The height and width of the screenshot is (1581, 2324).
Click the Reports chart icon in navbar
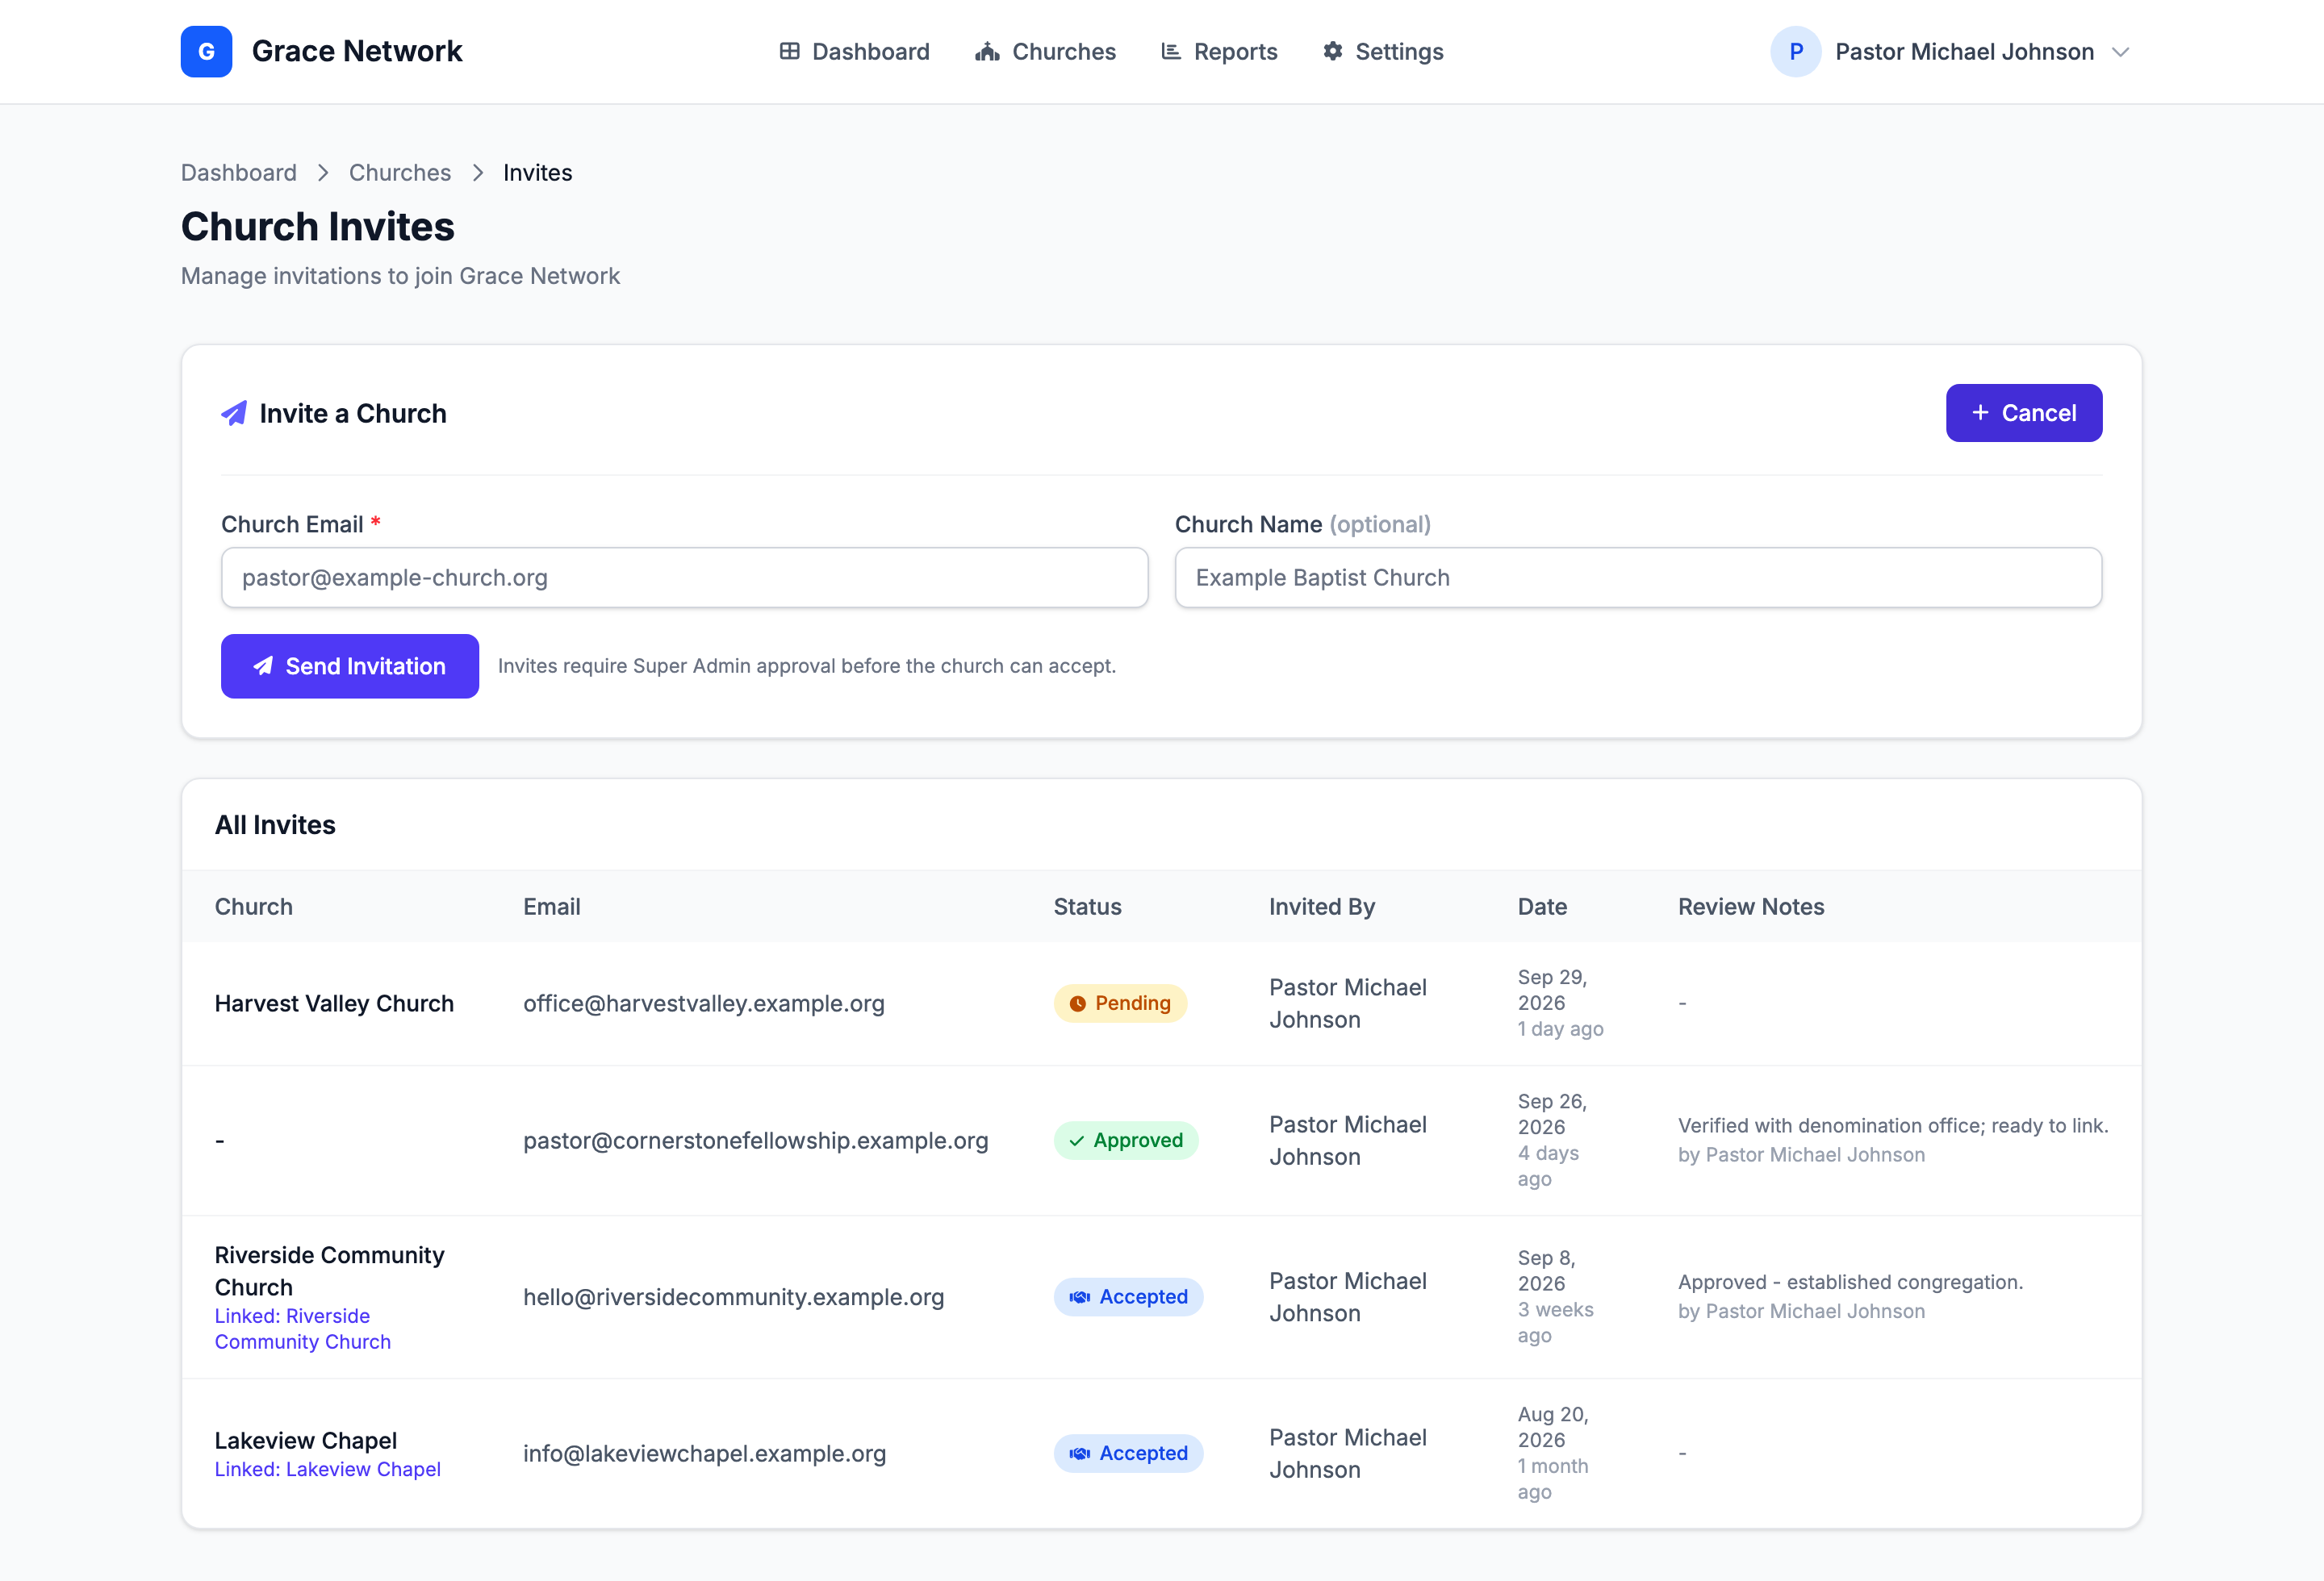(1170, 51)
